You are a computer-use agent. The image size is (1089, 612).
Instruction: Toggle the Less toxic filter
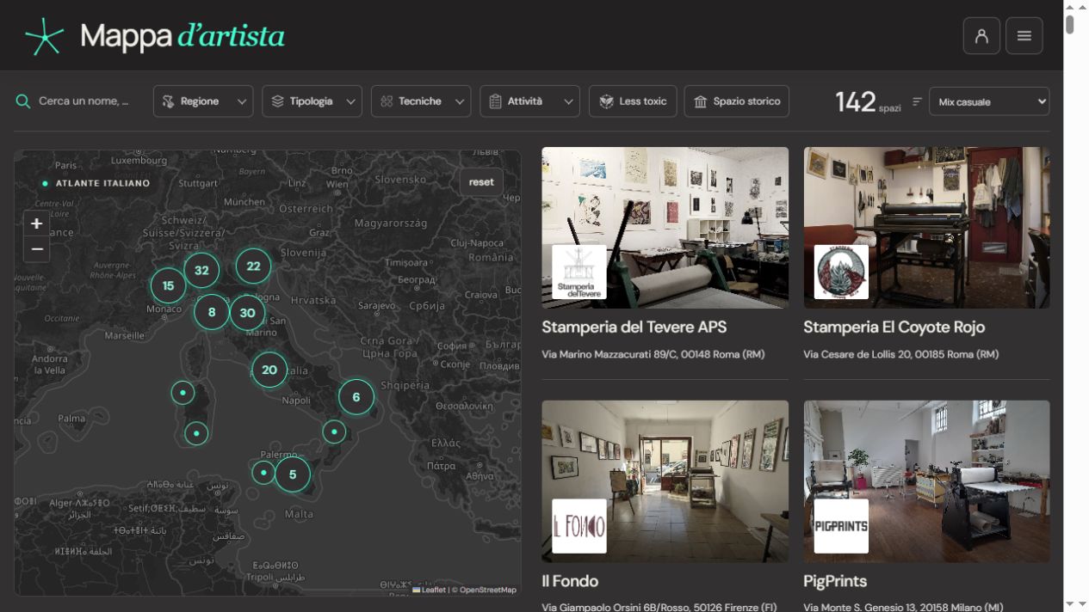coord(633,101)
